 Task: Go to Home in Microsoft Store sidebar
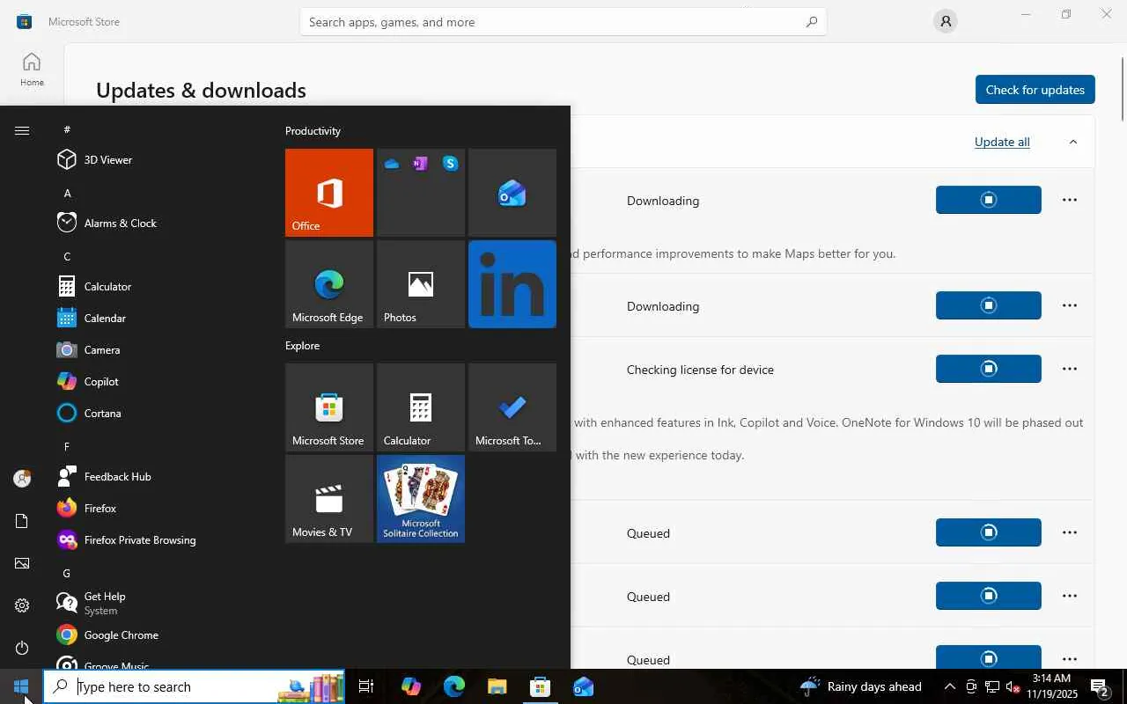click(x=32, y=69)
